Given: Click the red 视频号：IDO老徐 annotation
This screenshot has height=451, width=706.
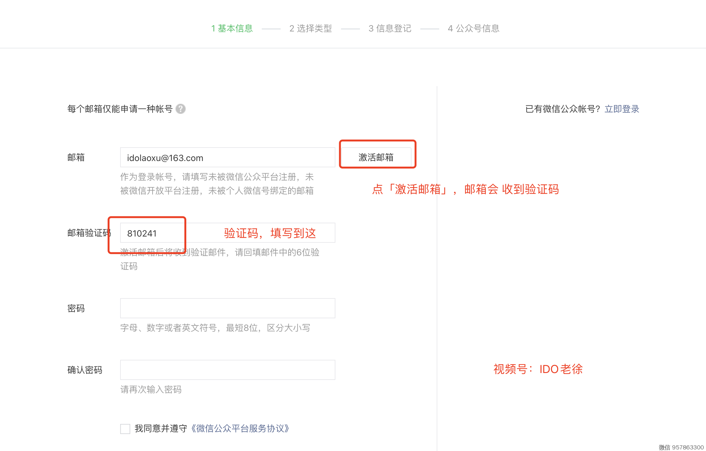Looking at the screenshot, I should (538, 369).
